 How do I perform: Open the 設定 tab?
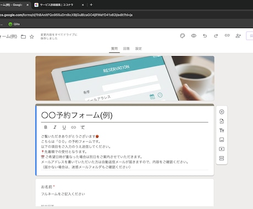(139, 48)
